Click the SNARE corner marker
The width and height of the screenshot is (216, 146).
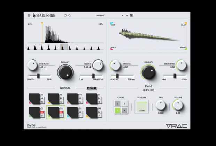click(186, 49)
